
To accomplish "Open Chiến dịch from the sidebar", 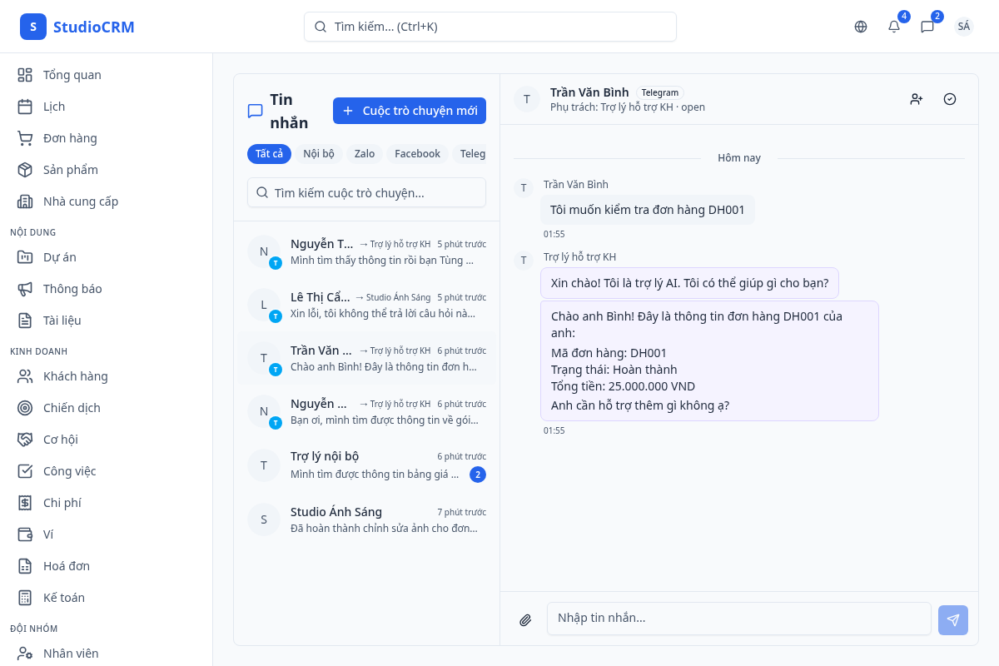I will click(x=72, y=408).
